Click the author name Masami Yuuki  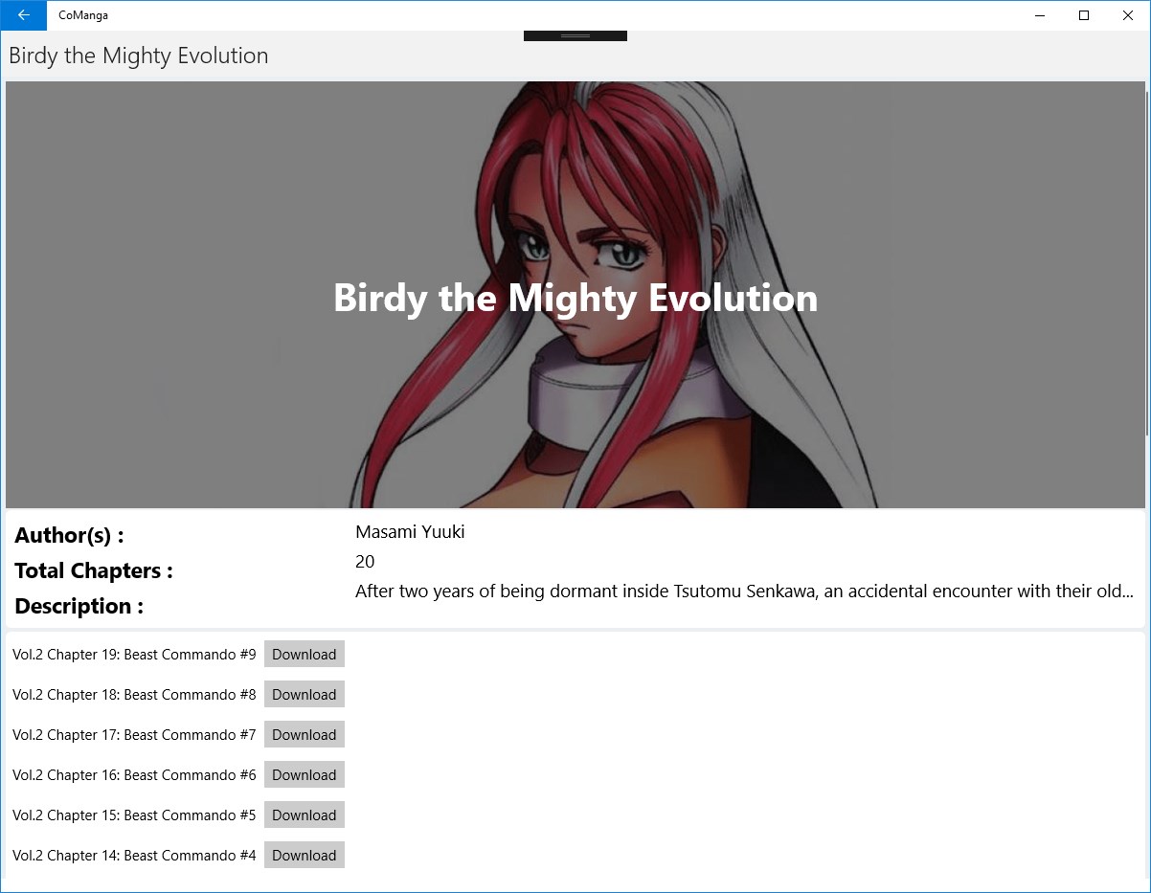tap(410, 532)
